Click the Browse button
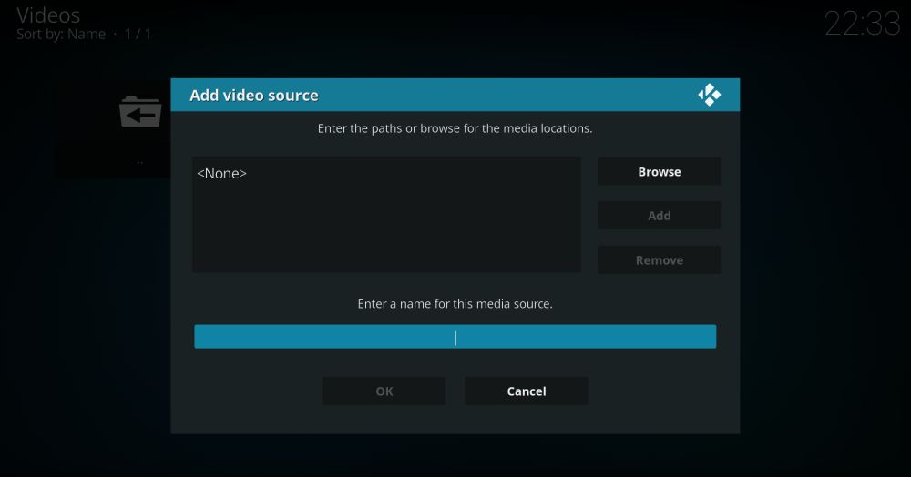911x477 pixels. (x=659, y=172)
